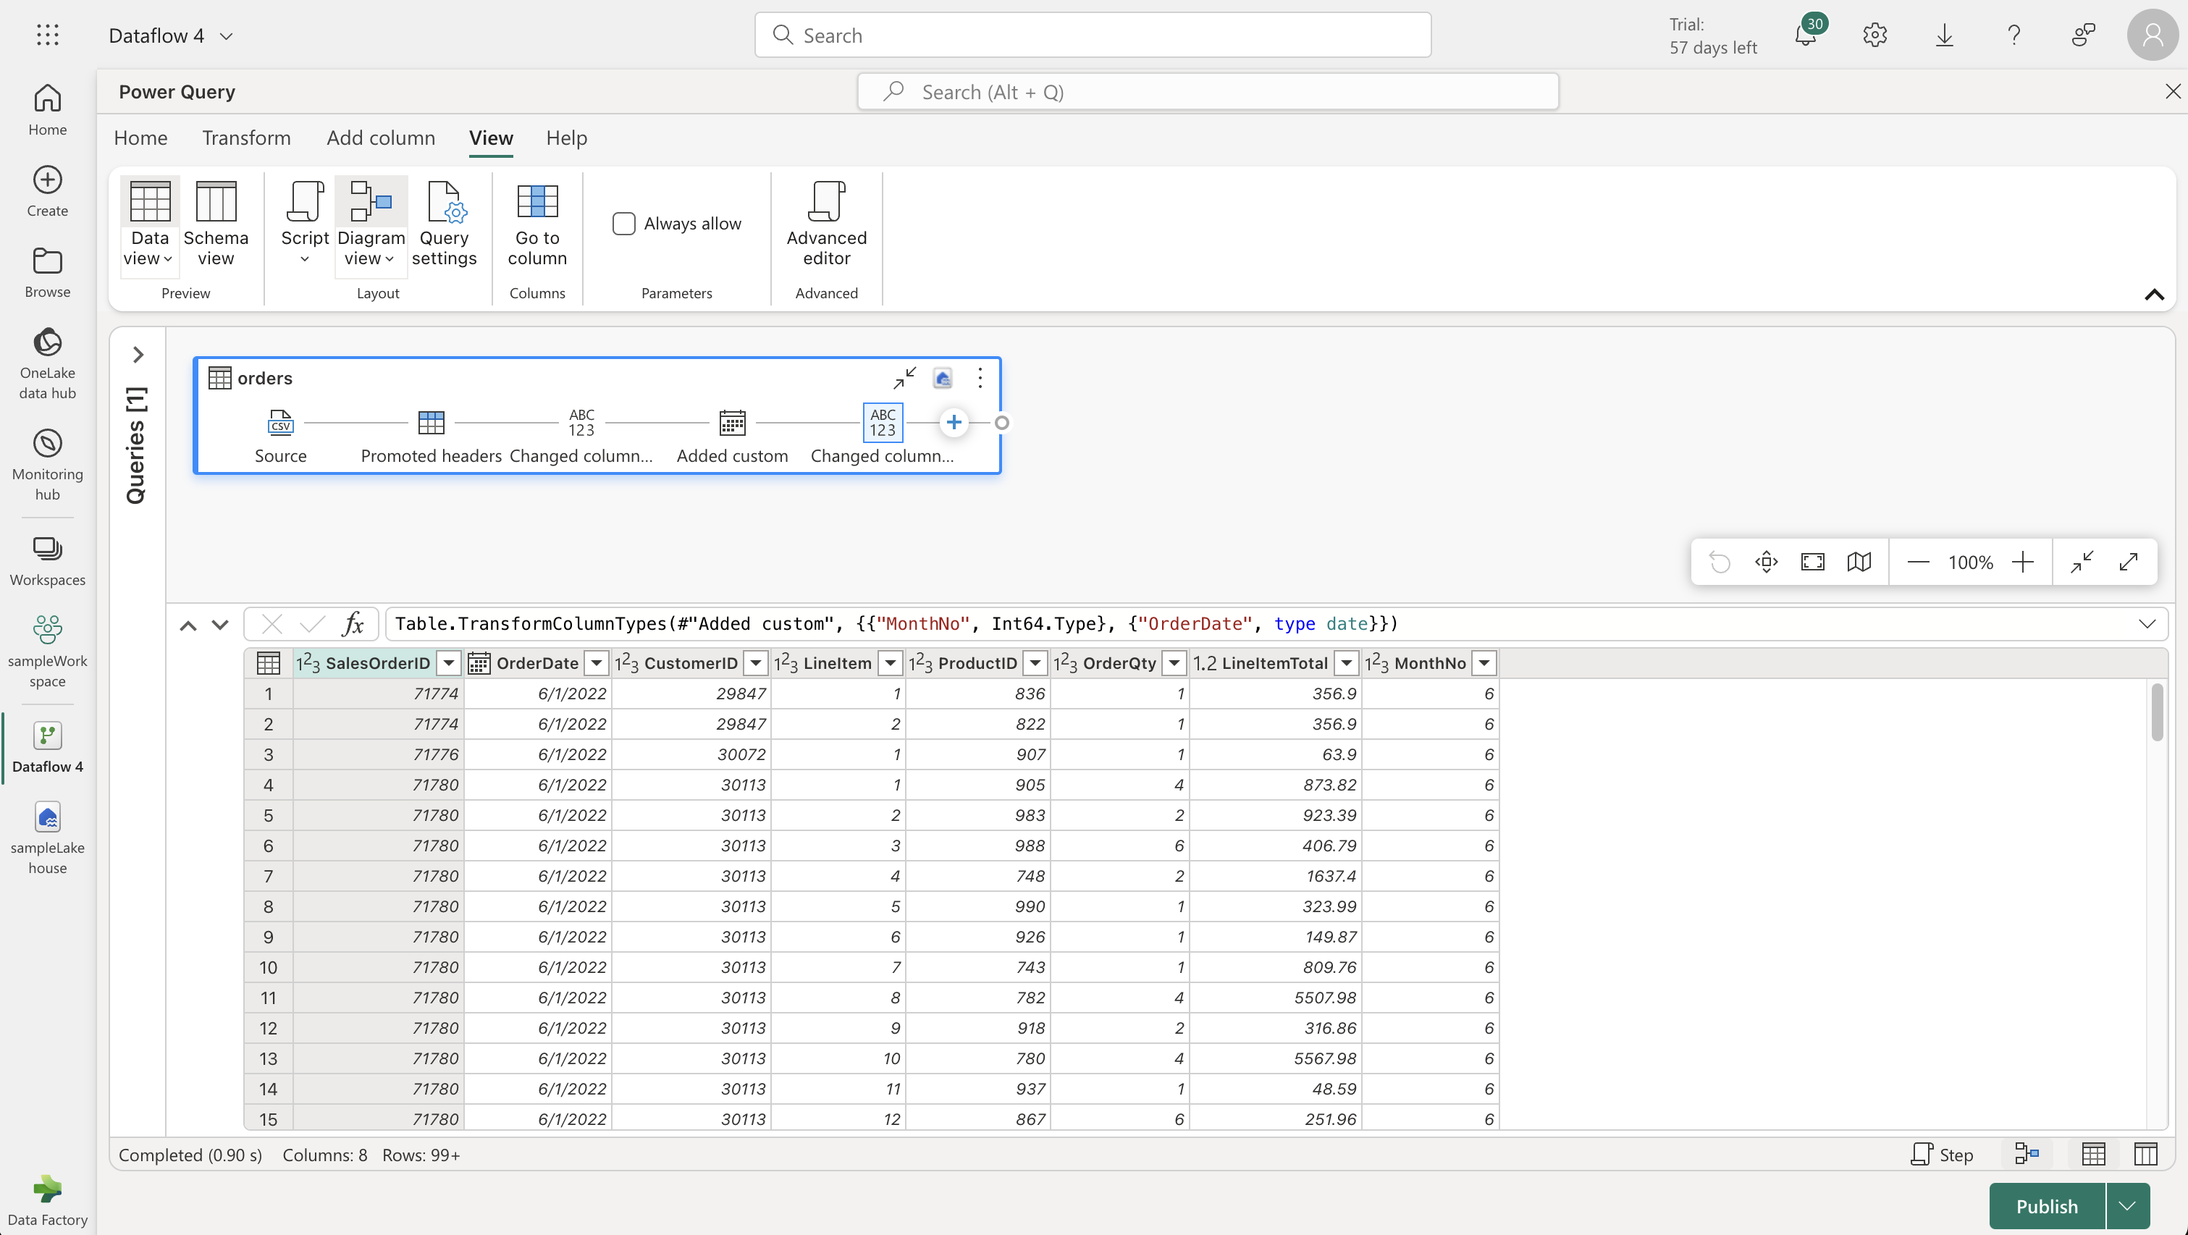Collapse all diagram queries
This screenshot has height=1235, width=2188.
[2082, 562]
